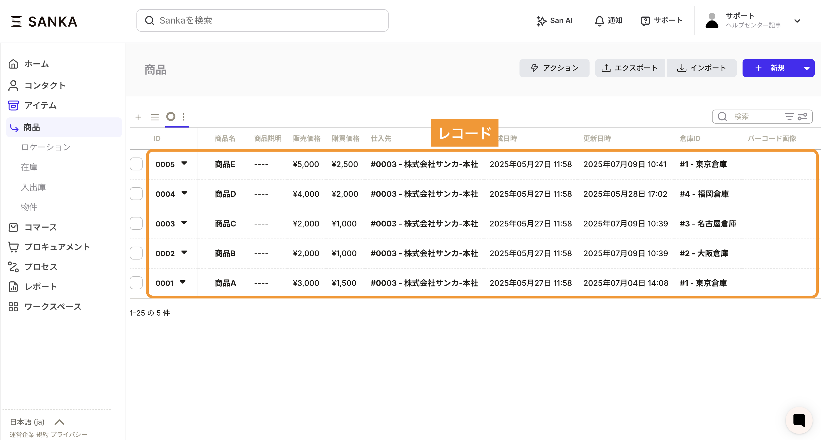
Task: Click the plus add-view icon
Action: [x=138, y=117]
